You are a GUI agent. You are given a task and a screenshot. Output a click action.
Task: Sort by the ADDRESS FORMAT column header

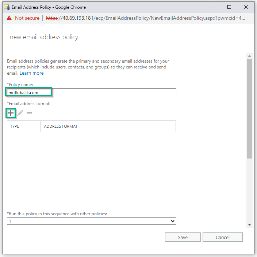108,126
